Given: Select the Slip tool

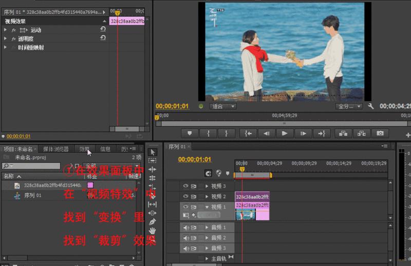Looking at the screenshot, I should point(152,204).
